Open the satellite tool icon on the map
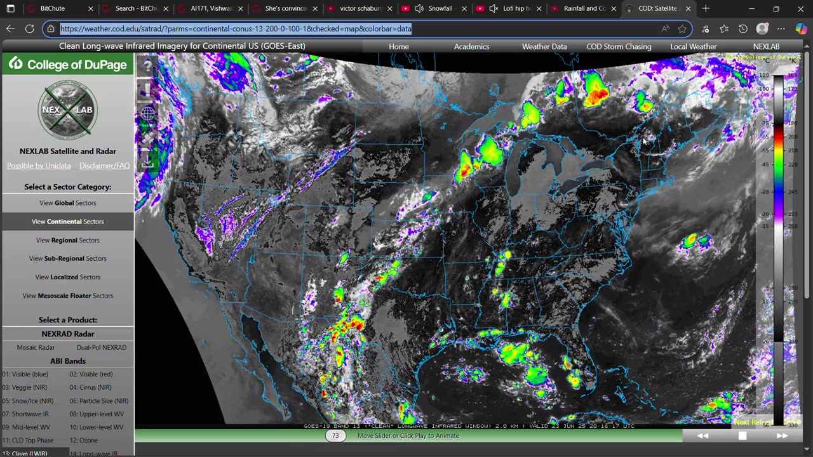 (147, 138)
